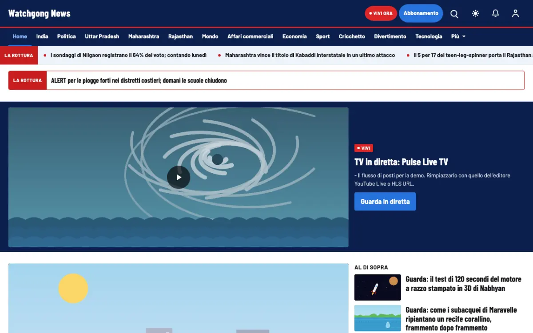
Task: Click the Abbonamento subscription button
Action: [421, 13]
